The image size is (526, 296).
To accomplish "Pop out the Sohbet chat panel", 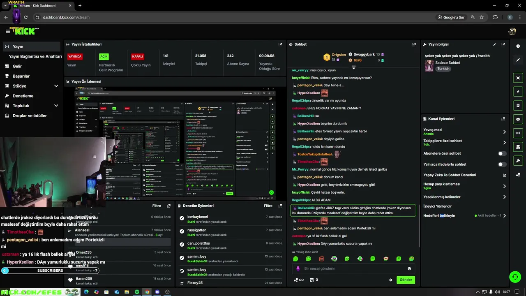I will 414,44.
